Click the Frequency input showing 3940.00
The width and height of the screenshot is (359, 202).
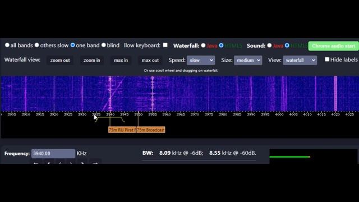(x=53, y=153)
